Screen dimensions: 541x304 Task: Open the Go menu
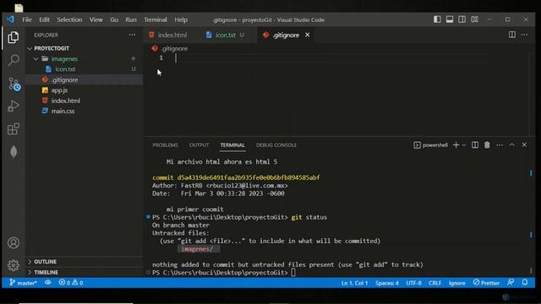(x=114, y=19)
